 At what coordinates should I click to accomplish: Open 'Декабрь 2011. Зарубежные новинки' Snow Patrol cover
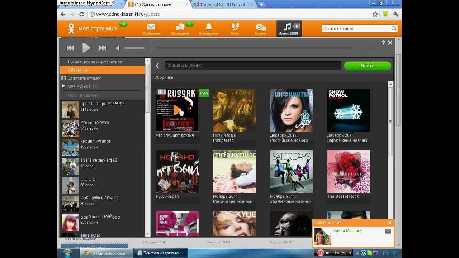tap(349, 110)
